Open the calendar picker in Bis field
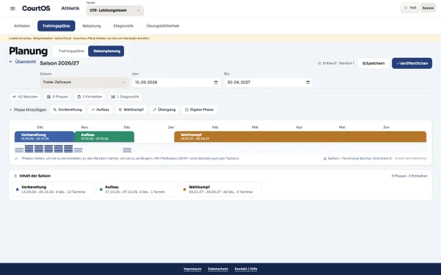 [308, 82]
